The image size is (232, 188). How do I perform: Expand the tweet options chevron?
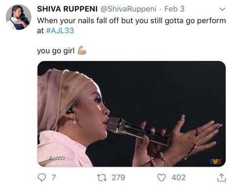point(222,9)
